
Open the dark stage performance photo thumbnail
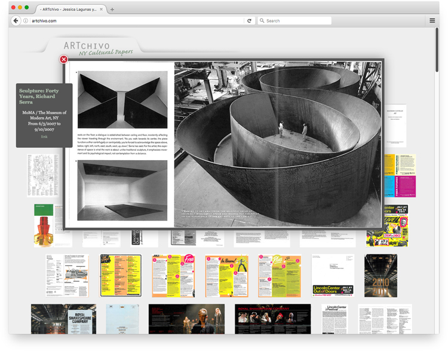186,319
